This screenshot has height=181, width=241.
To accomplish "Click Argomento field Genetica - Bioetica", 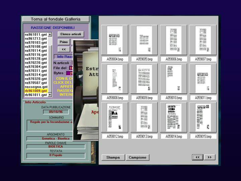I will click(50, 138).
